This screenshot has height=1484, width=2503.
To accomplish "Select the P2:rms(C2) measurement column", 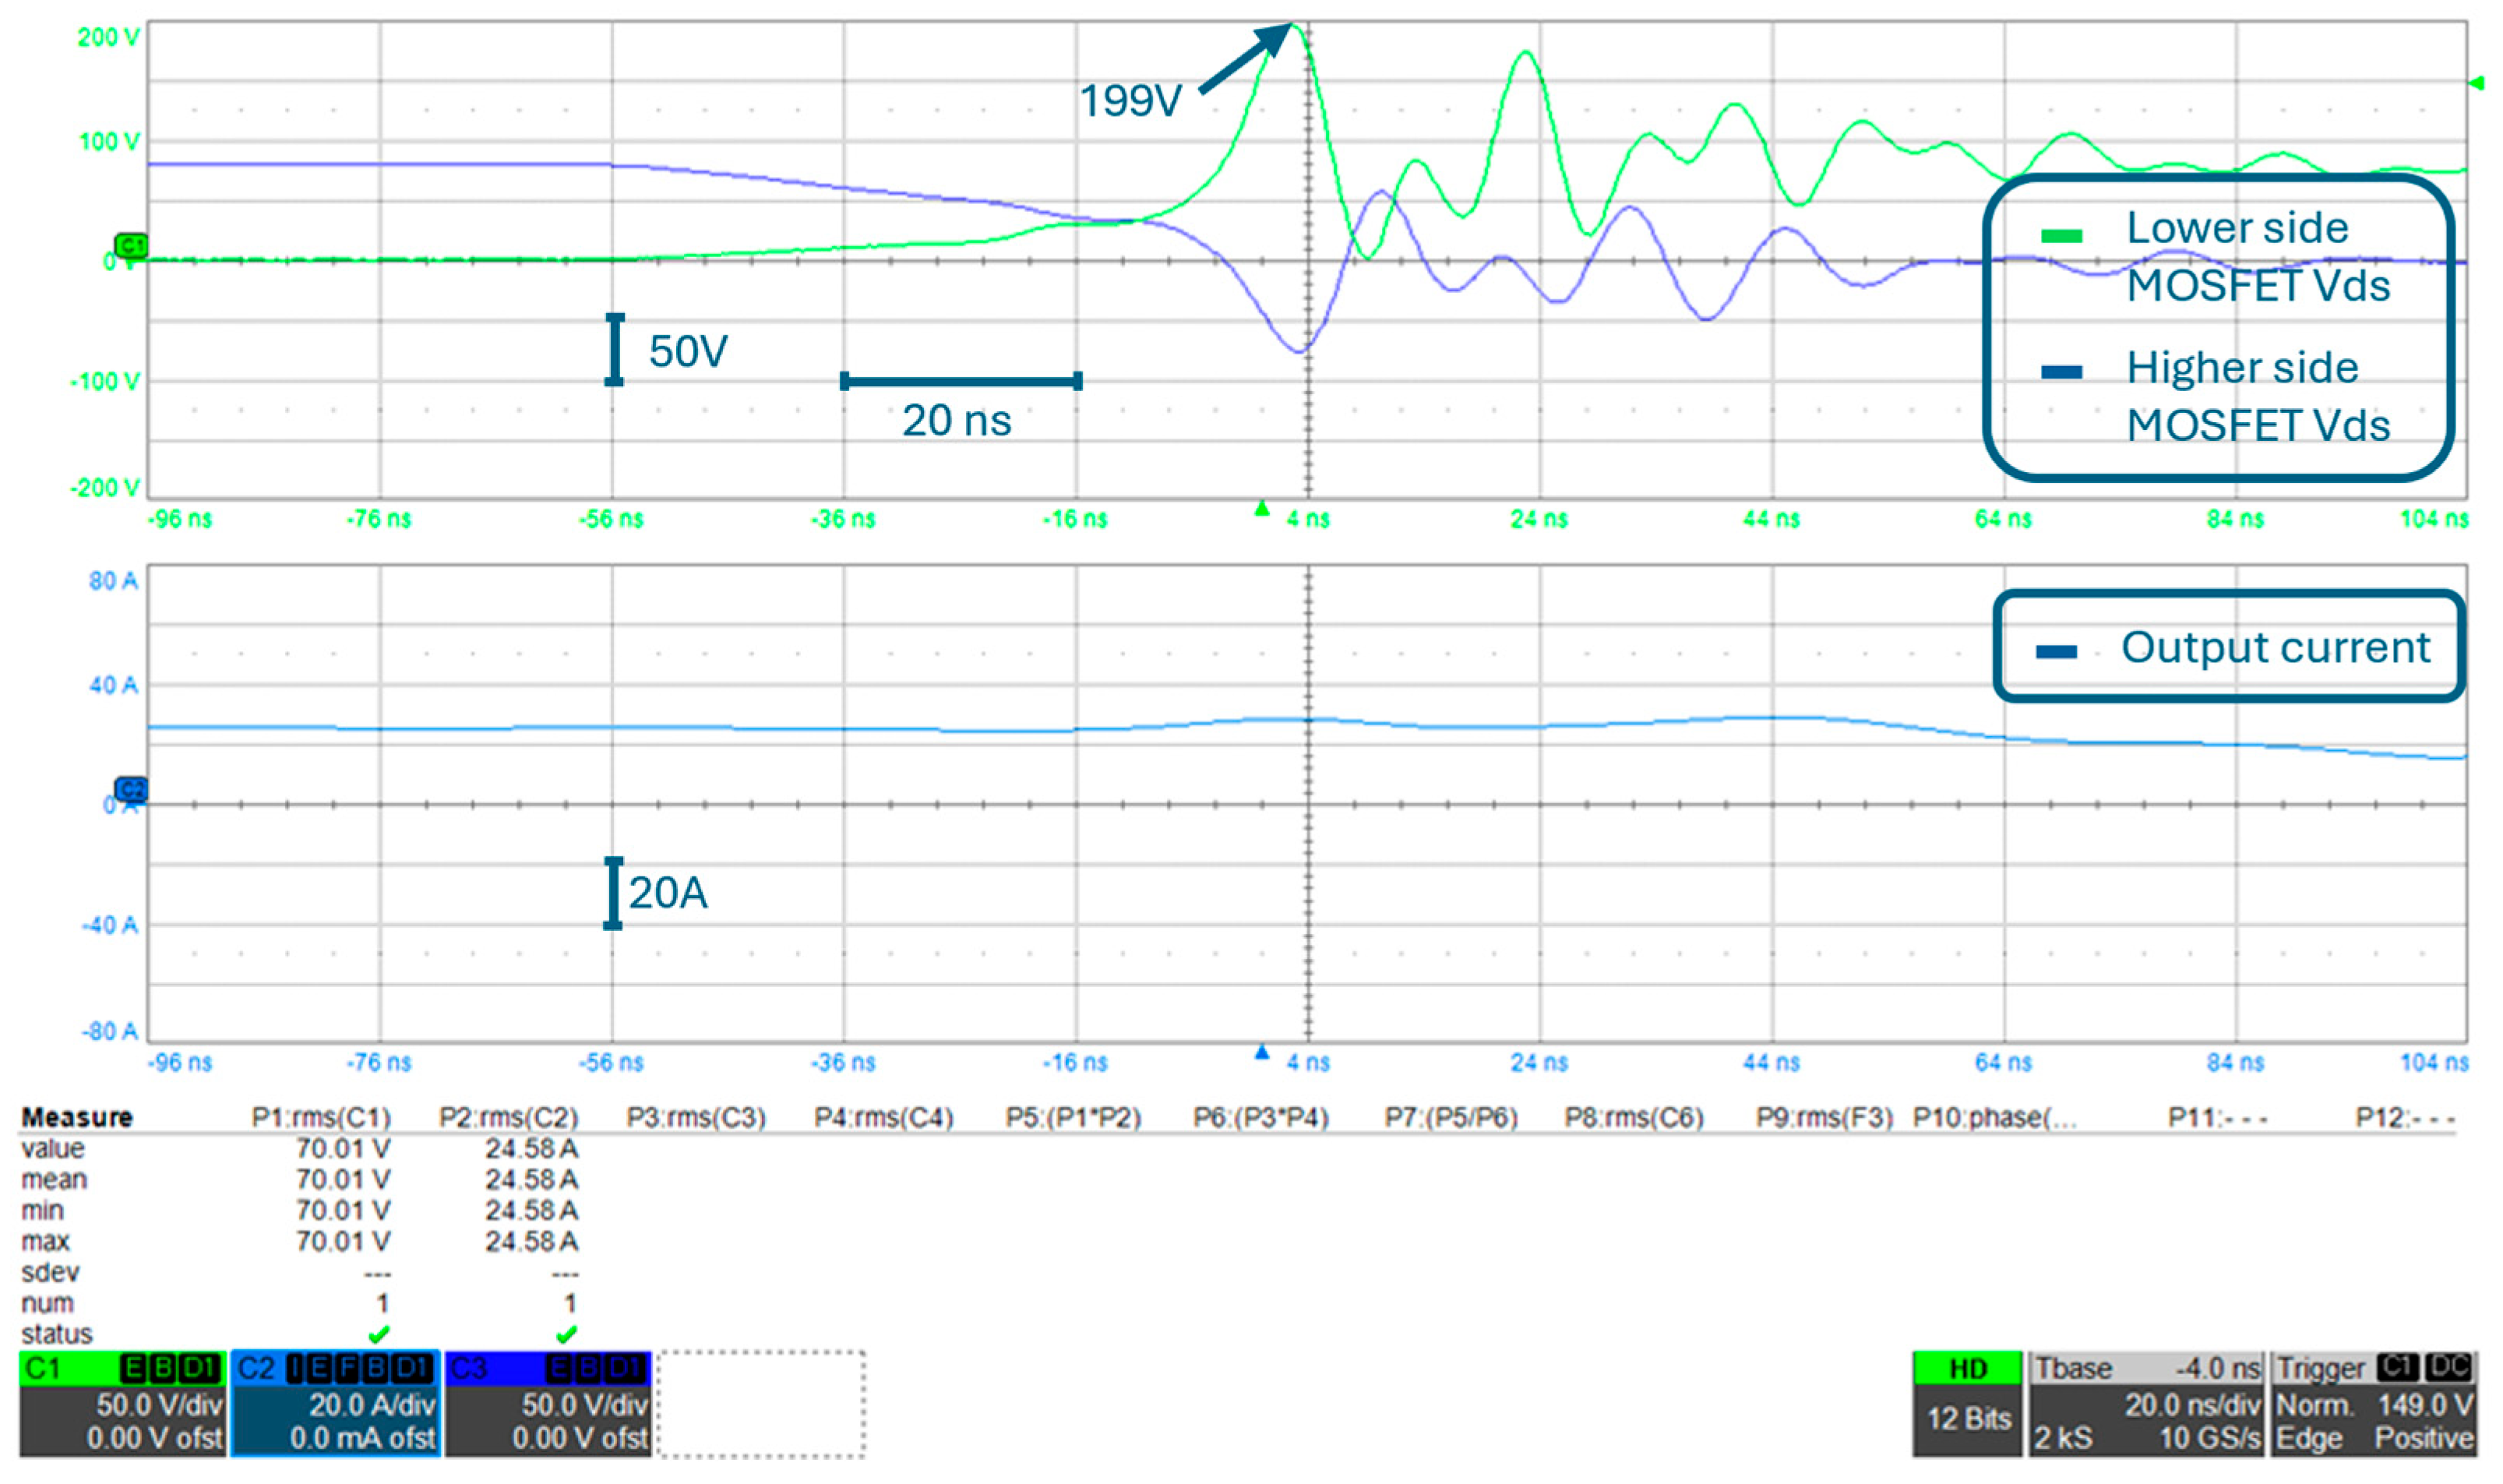I will [x=508, y=1117].
